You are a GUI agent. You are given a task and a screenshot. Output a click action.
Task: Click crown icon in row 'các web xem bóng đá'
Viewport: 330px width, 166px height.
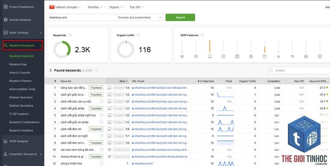coord(109,150)
